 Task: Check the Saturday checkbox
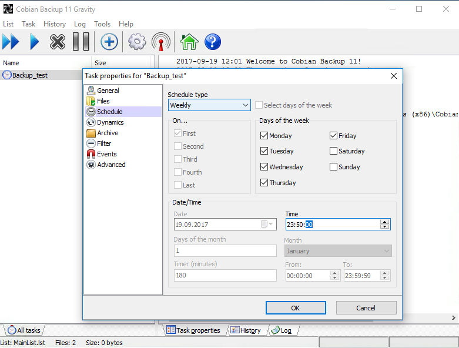333,151
